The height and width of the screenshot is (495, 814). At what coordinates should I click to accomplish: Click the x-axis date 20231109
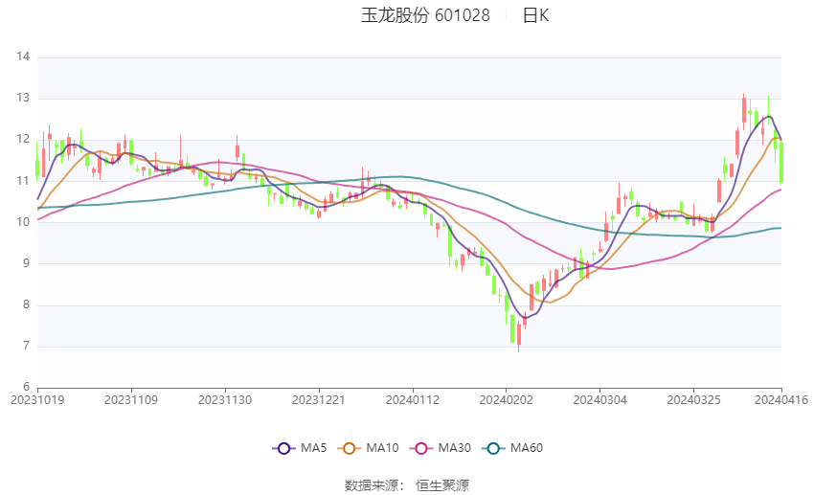coord(131,400)
